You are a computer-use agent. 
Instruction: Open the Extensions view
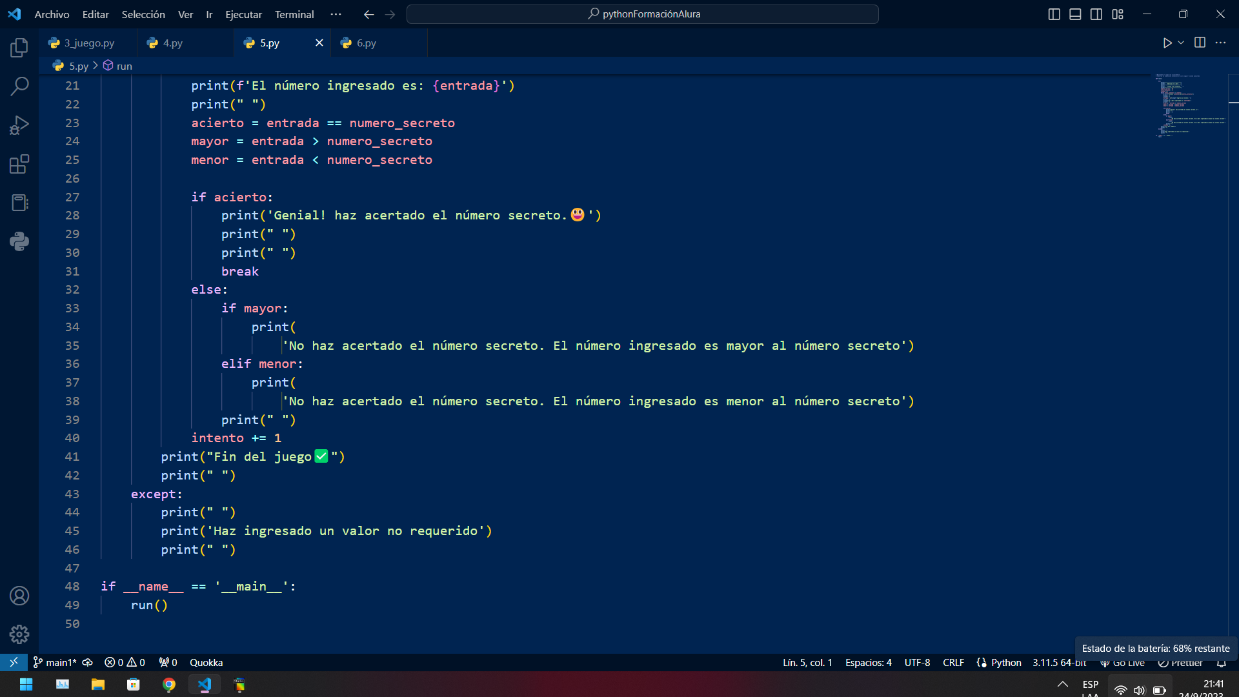click(x=19, y=164)
